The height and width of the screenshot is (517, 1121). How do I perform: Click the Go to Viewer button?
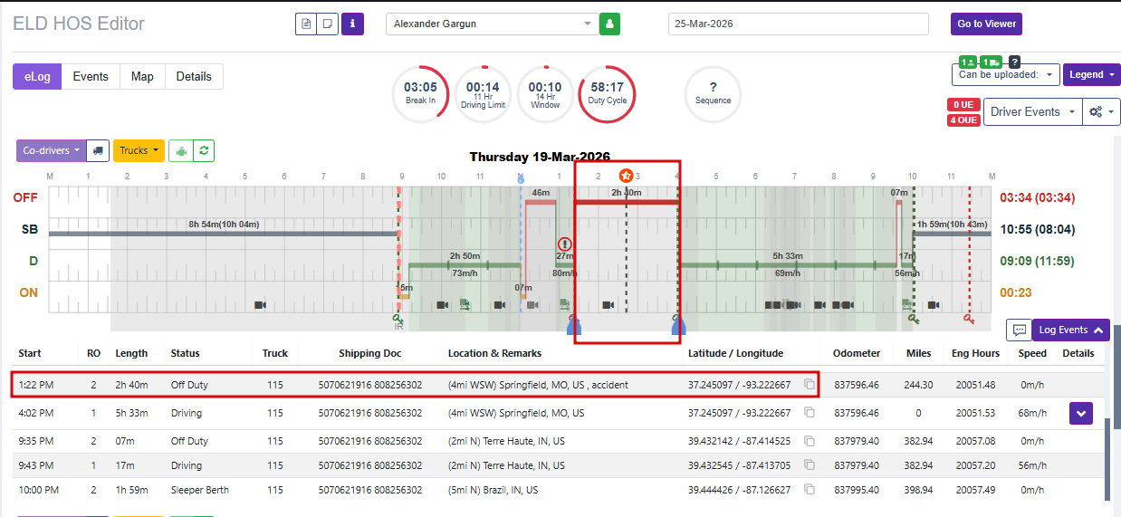click(986, 24)
